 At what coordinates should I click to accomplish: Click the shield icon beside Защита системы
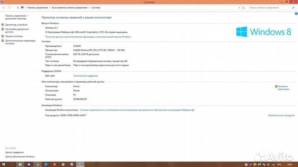(x=3, y=36)
